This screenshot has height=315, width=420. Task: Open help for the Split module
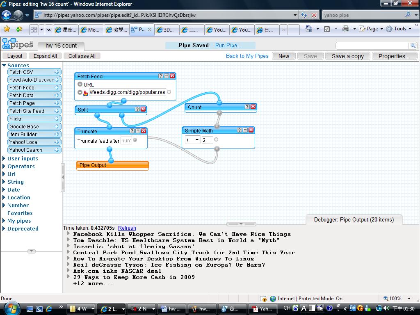137,109
